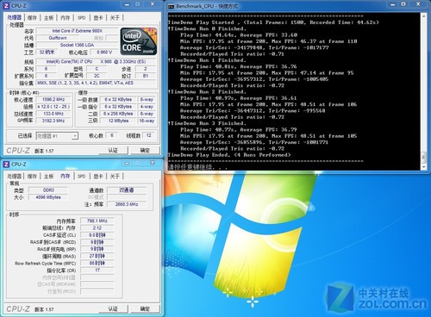Show the 关于 tab in the CPU-Z memory window

(x=115, y=177)
